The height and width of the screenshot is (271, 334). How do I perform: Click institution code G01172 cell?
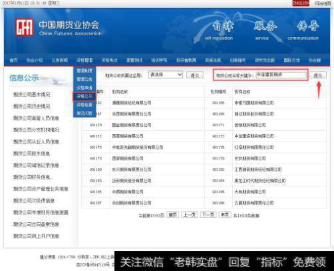[96, 136]
